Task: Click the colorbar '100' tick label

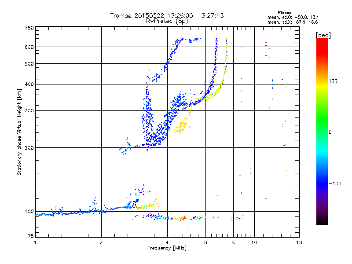Action: 333,81
